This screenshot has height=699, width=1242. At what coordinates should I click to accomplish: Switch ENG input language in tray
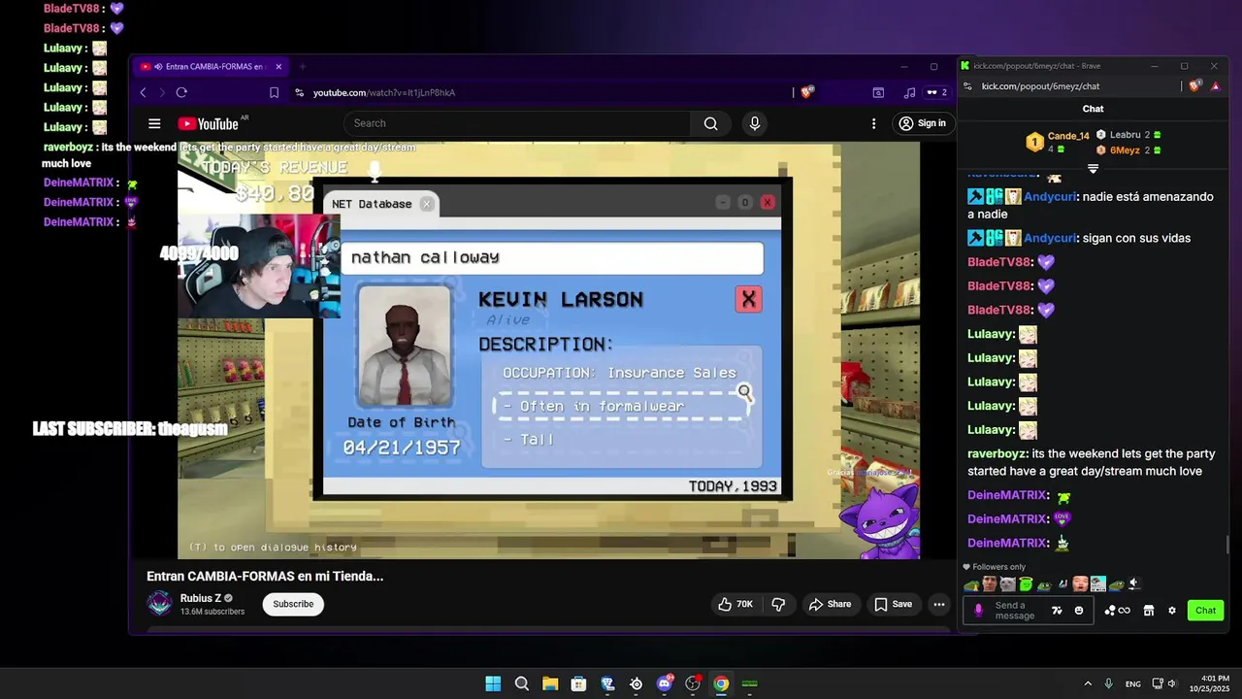click(x=1132, y=683)
